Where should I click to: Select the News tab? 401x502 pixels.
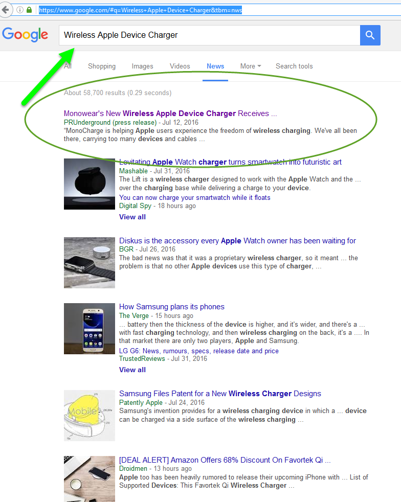click(x=215, y=66)
